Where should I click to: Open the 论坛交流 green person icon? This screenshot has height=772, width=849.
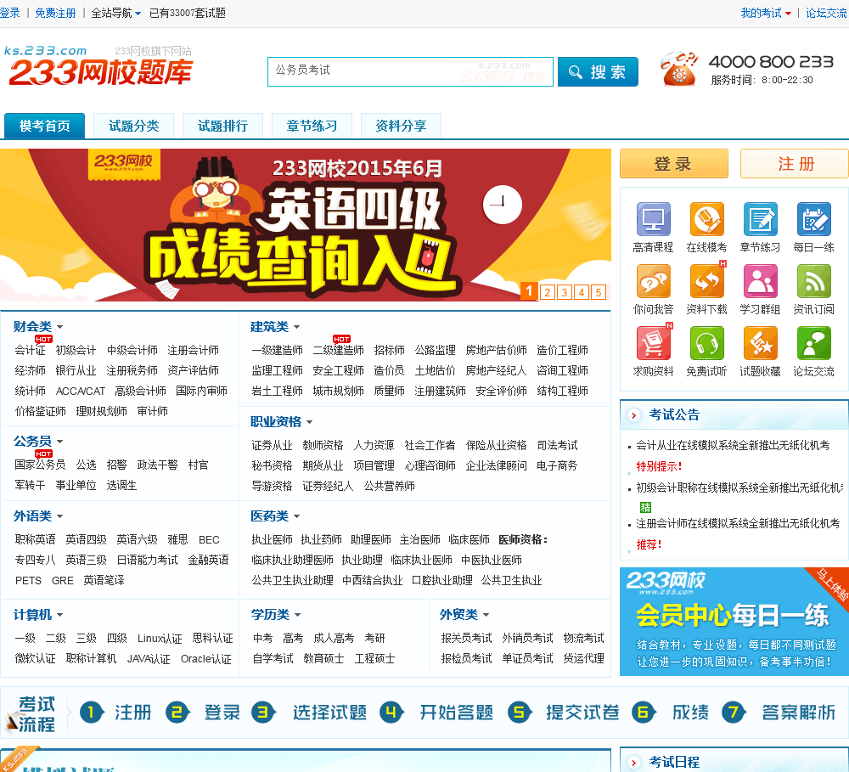point(814,343)
